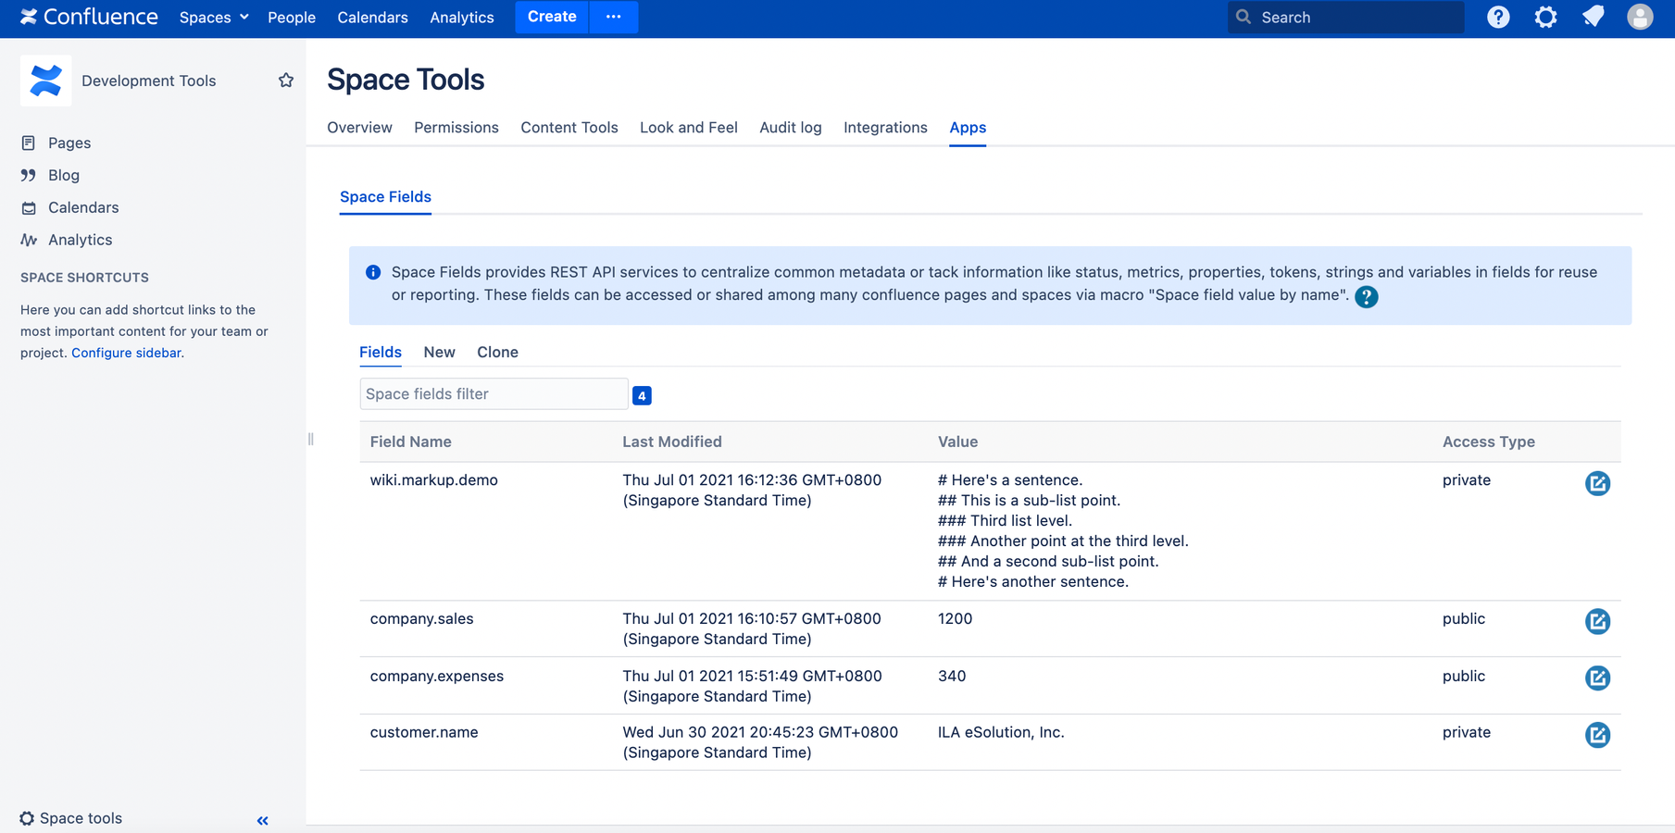Click the value 340
1675x833 pixels.
click(951, 676)
